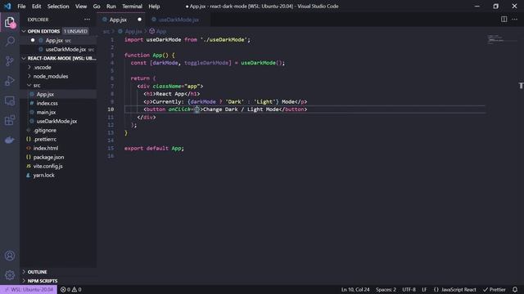Image resolution: width=524 pixels, height=294 pixels.
Task: Open the Run menu
Action: (x=111, y=7)
